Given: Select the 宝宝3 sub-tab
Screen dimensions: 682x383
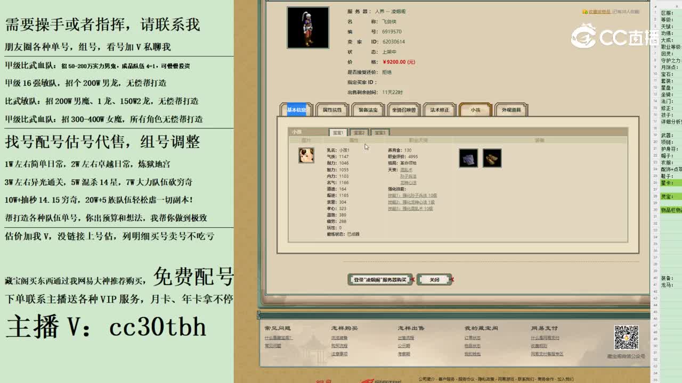Looking at the screenshot, I should point(380,132).
